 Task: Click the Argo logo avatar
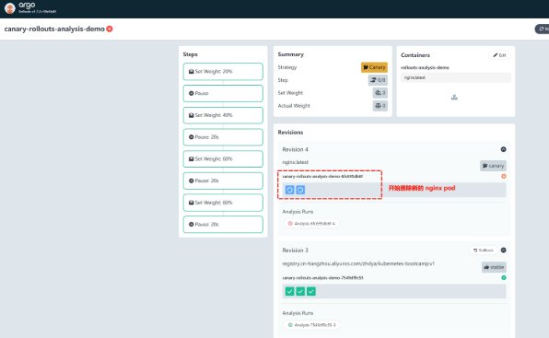coord(10,8)
